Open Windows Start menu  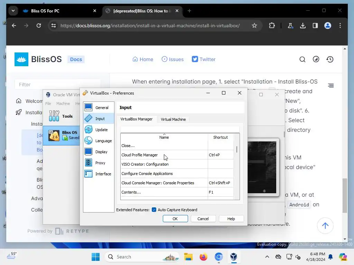point(95,257)
